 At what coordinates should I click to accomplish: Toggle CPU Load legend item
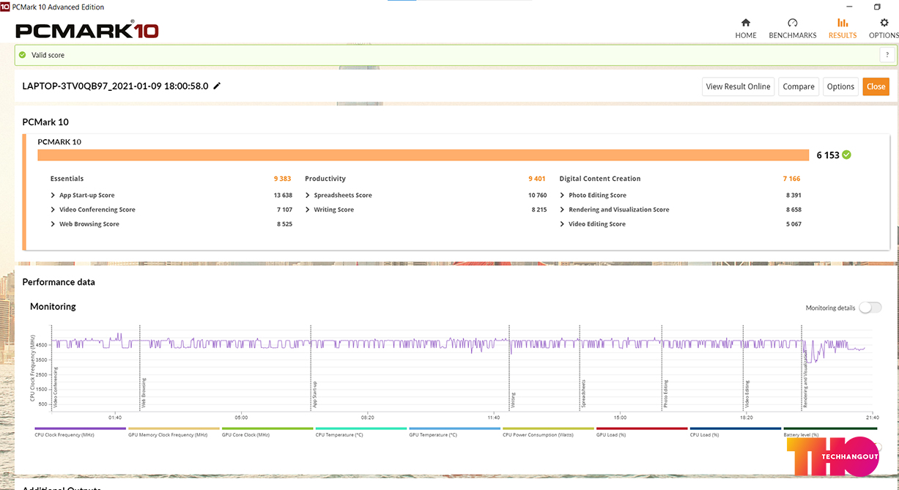(736, 431)
